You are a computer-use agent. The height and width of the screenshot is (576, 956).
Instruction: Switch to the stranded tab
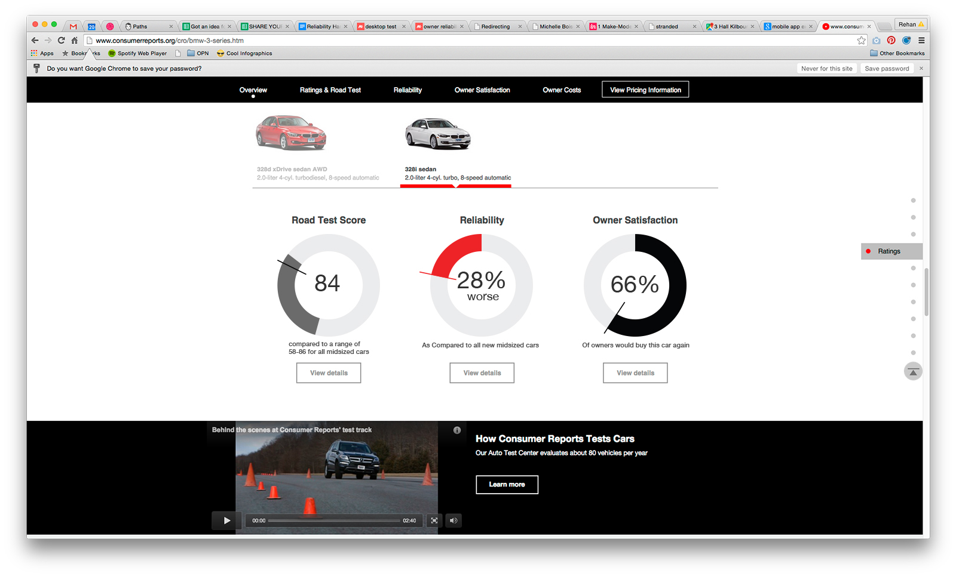coord(672,26)
